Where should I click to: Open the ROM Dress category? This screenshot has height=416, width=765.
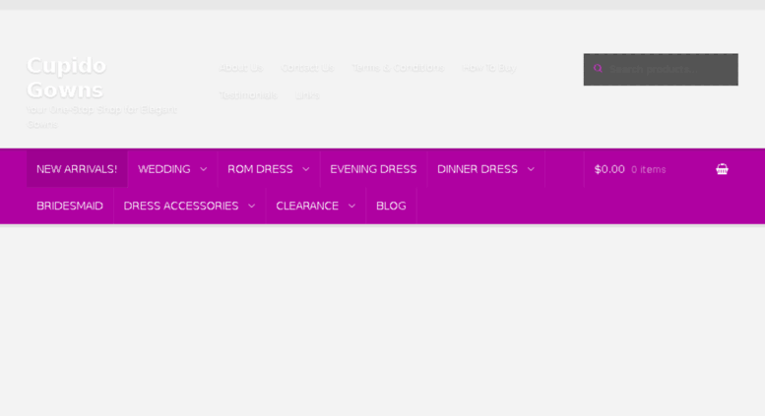pyautogui.click(x=260, y=169)
